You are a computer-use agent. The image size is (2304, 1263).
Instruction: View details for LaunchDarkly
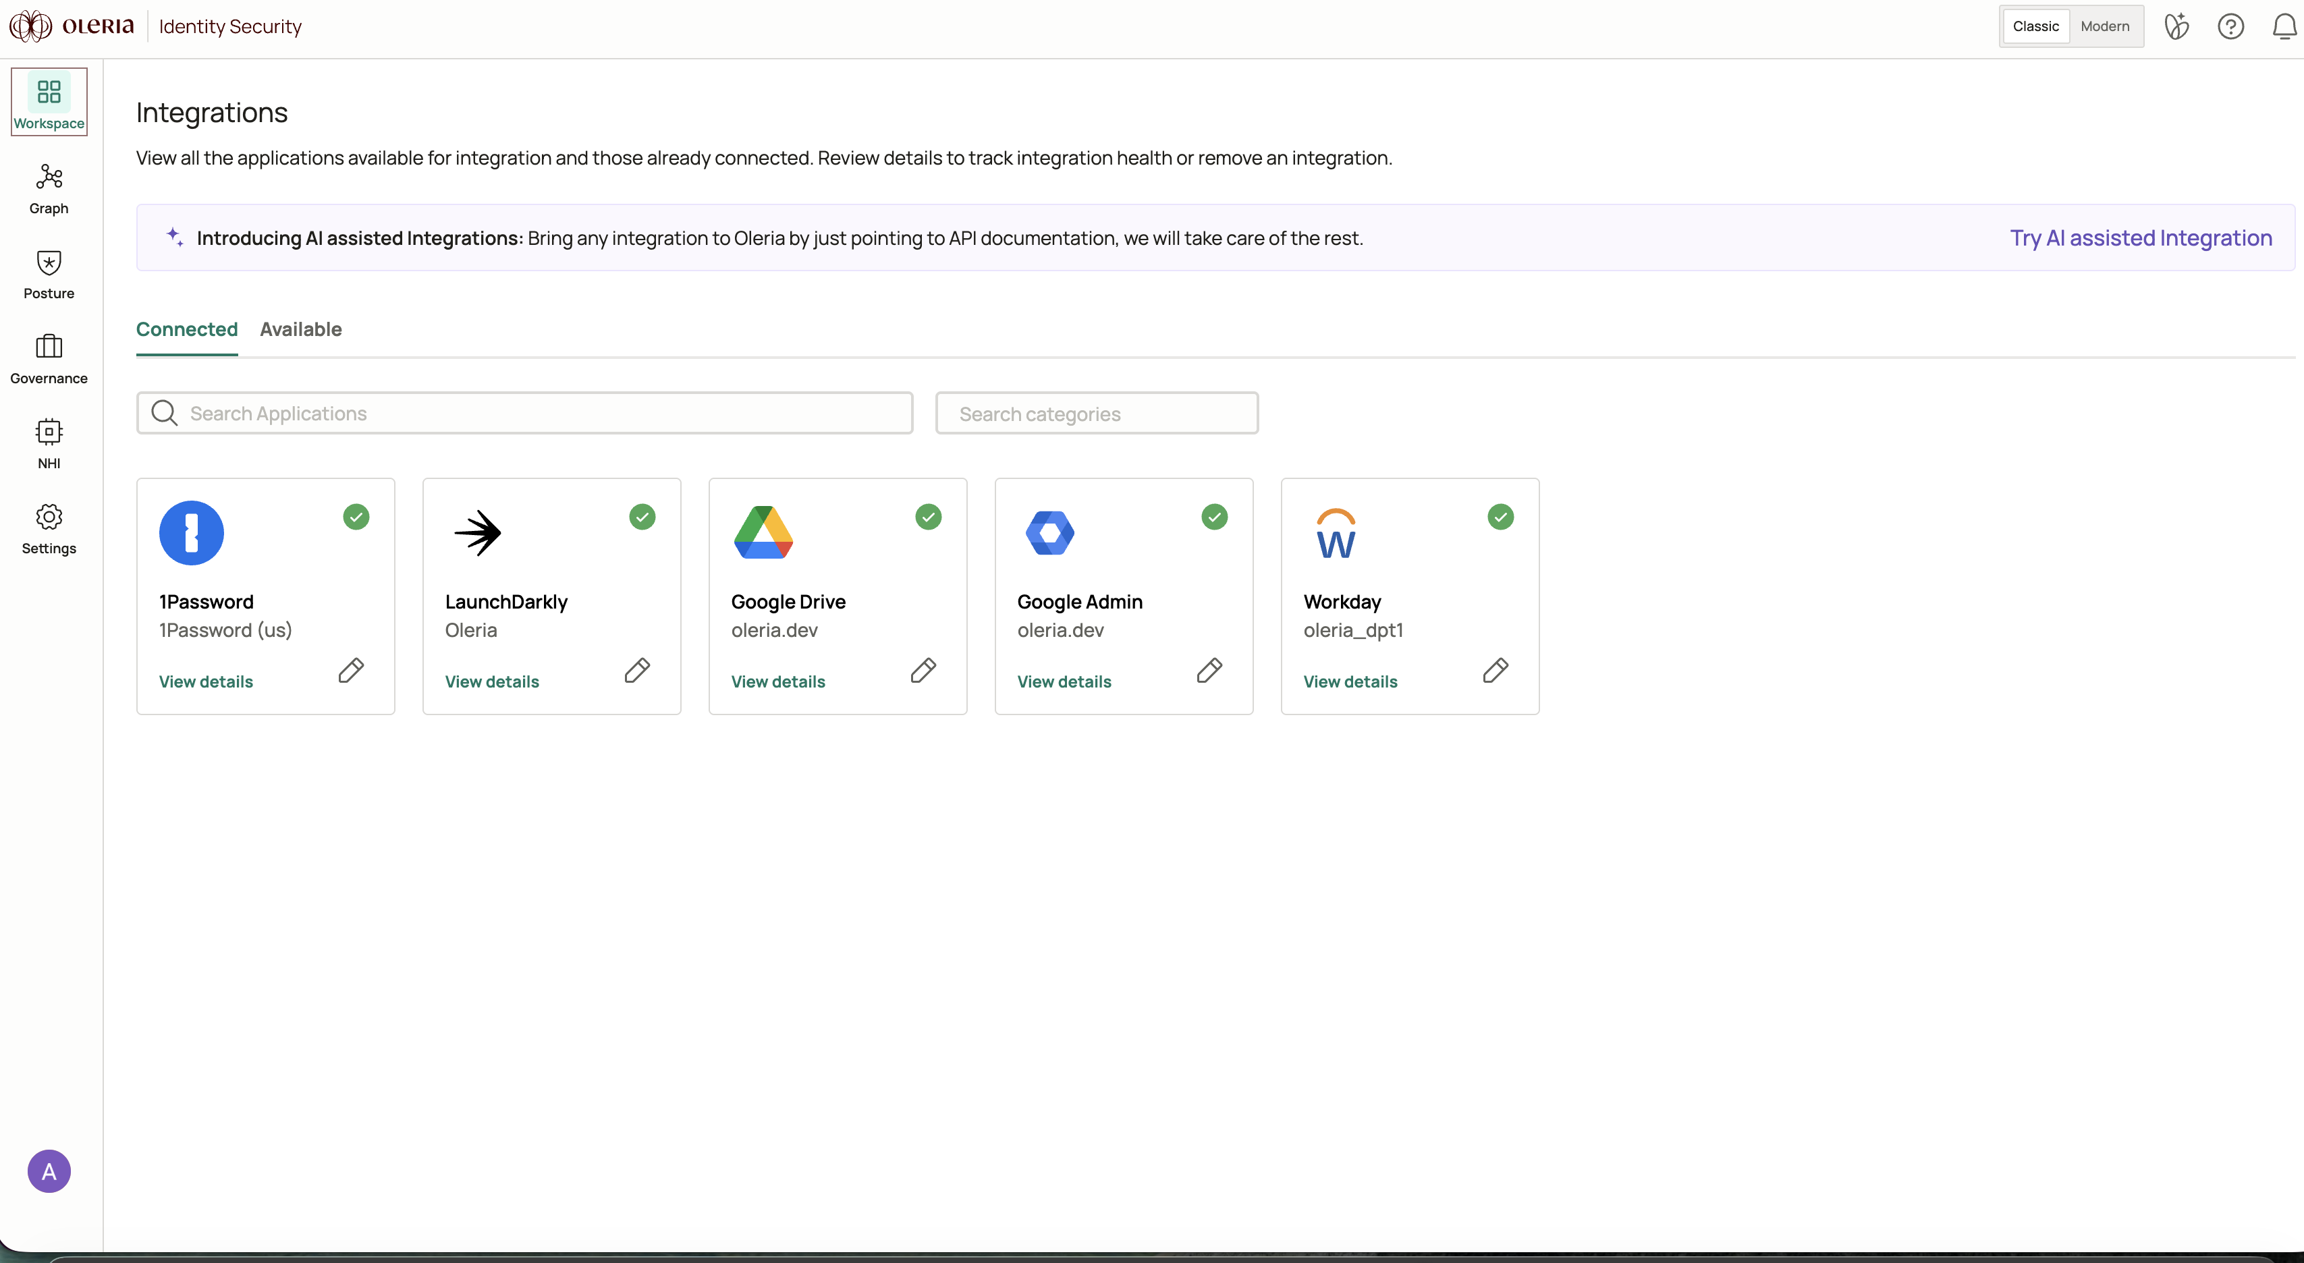pos(492,681)
